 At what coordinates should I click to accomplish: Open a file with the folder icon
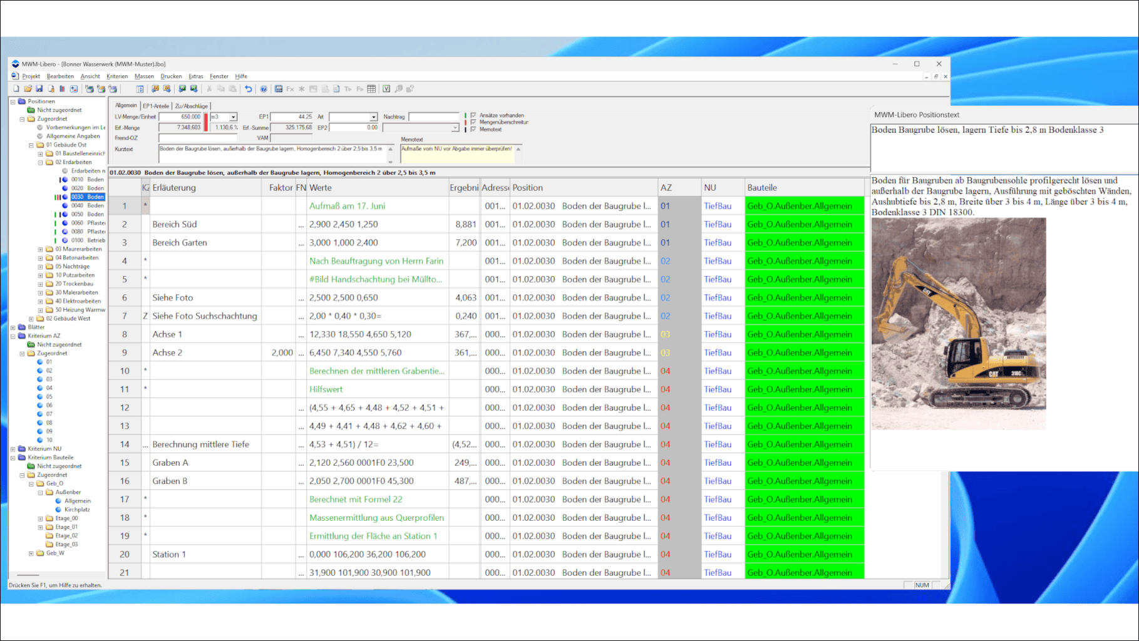click(x=28, y=89)
